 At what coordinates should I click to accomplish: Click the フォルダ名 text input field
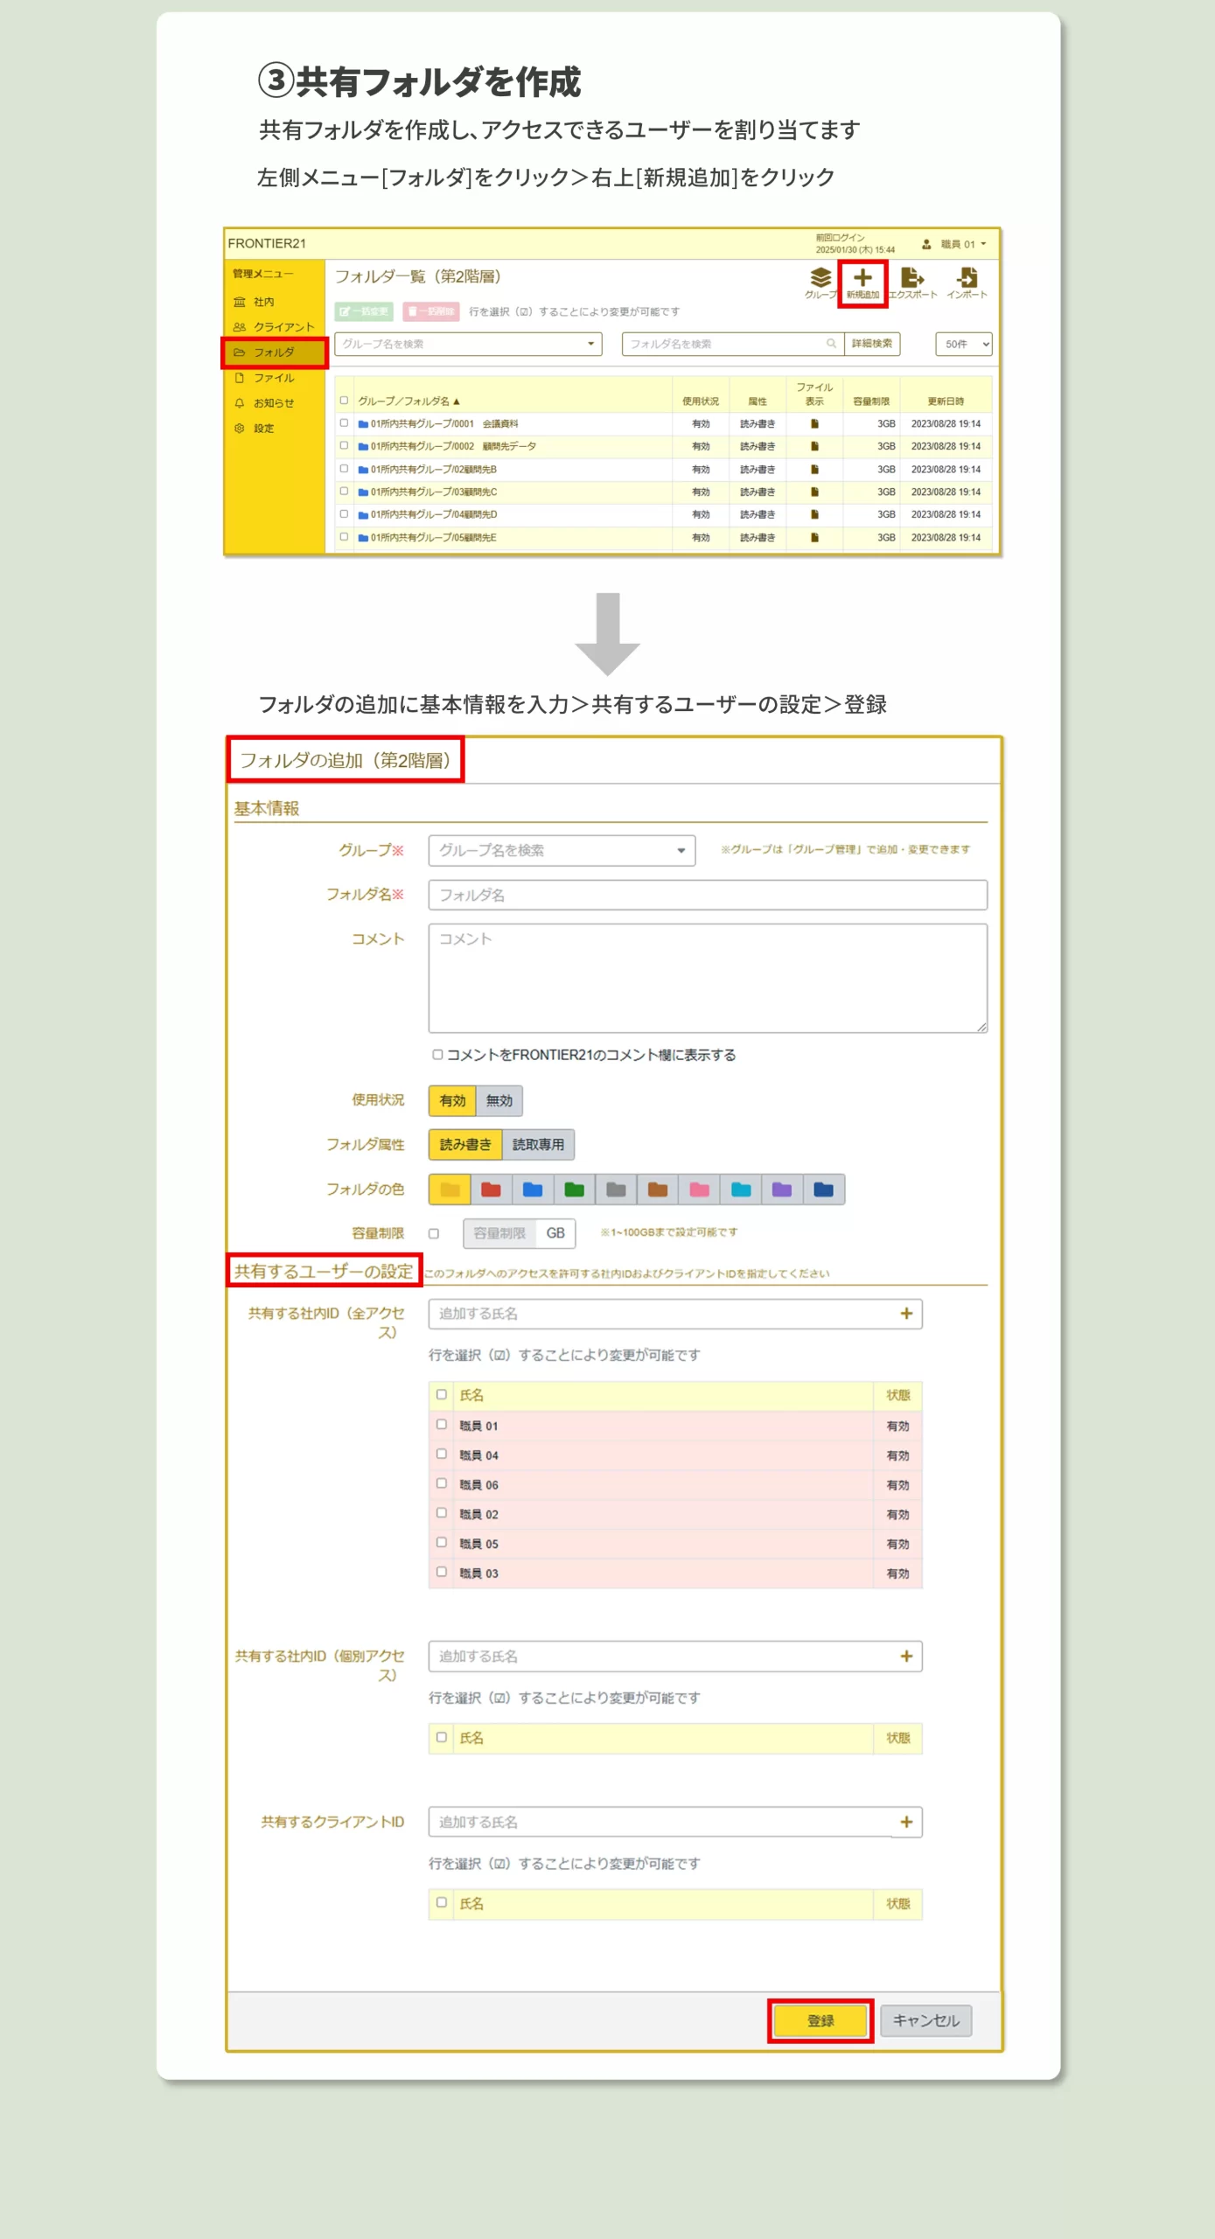click(x=707, y=895)
